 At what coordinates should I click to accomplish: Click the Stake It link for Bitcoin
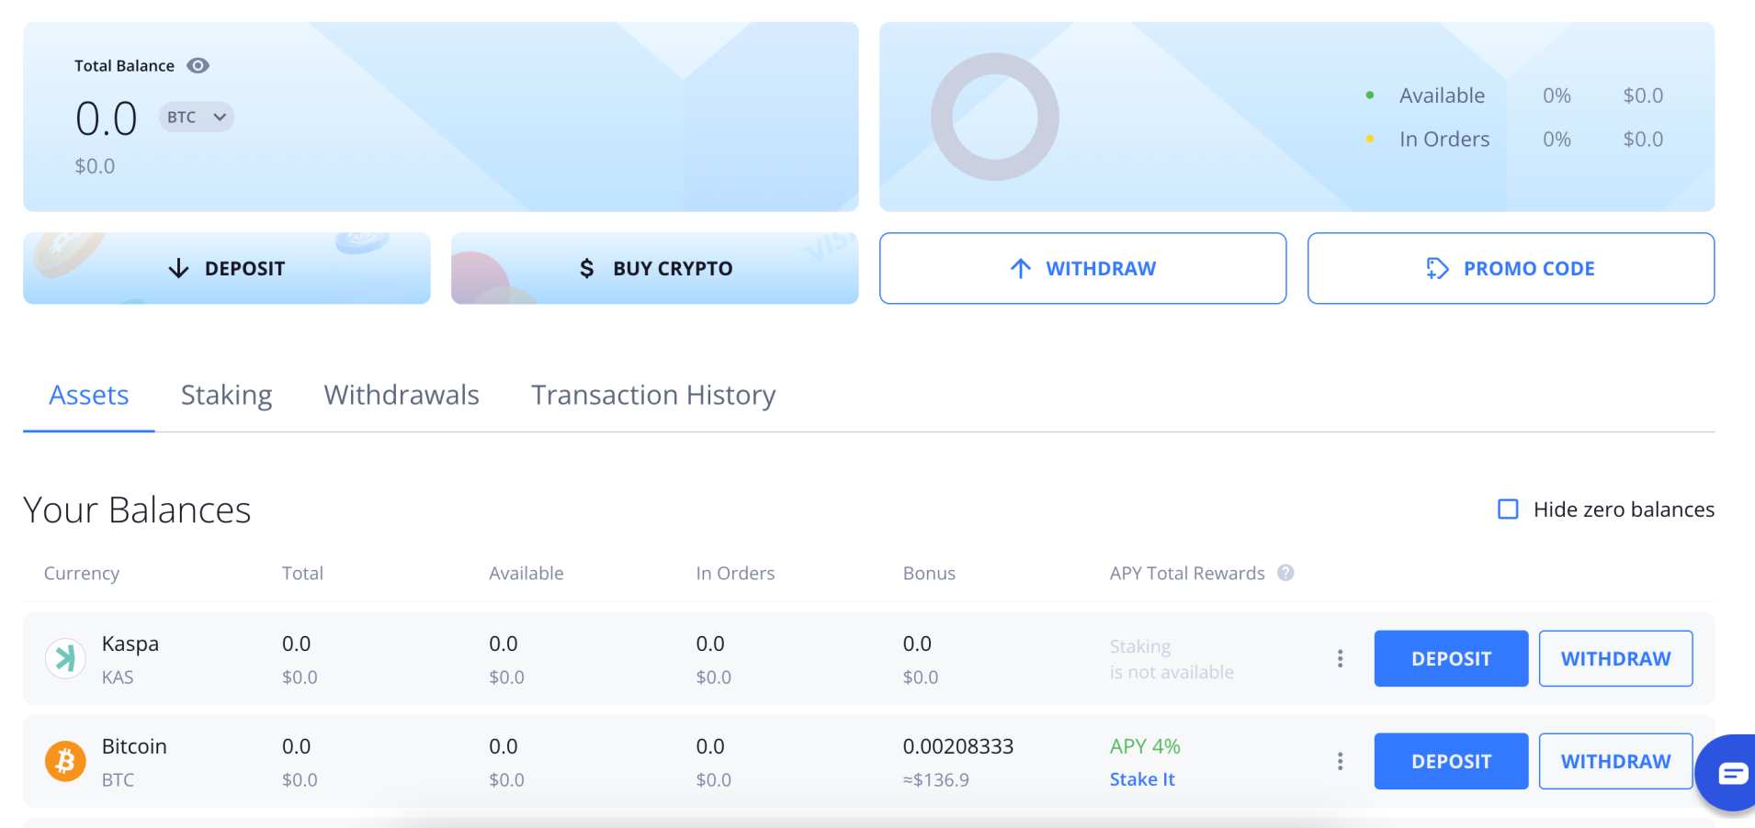pyautogui.click(x=1142, y=779)
